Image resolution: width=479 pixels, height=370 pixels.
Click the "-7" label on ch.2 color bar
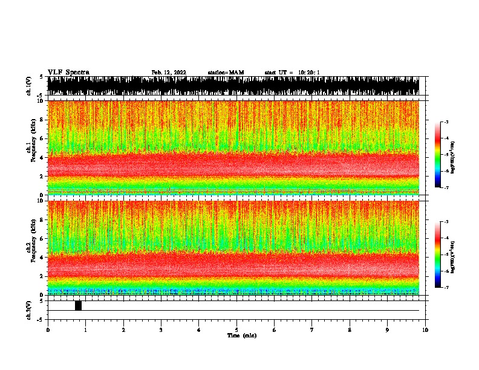click(x=446, y=287)
